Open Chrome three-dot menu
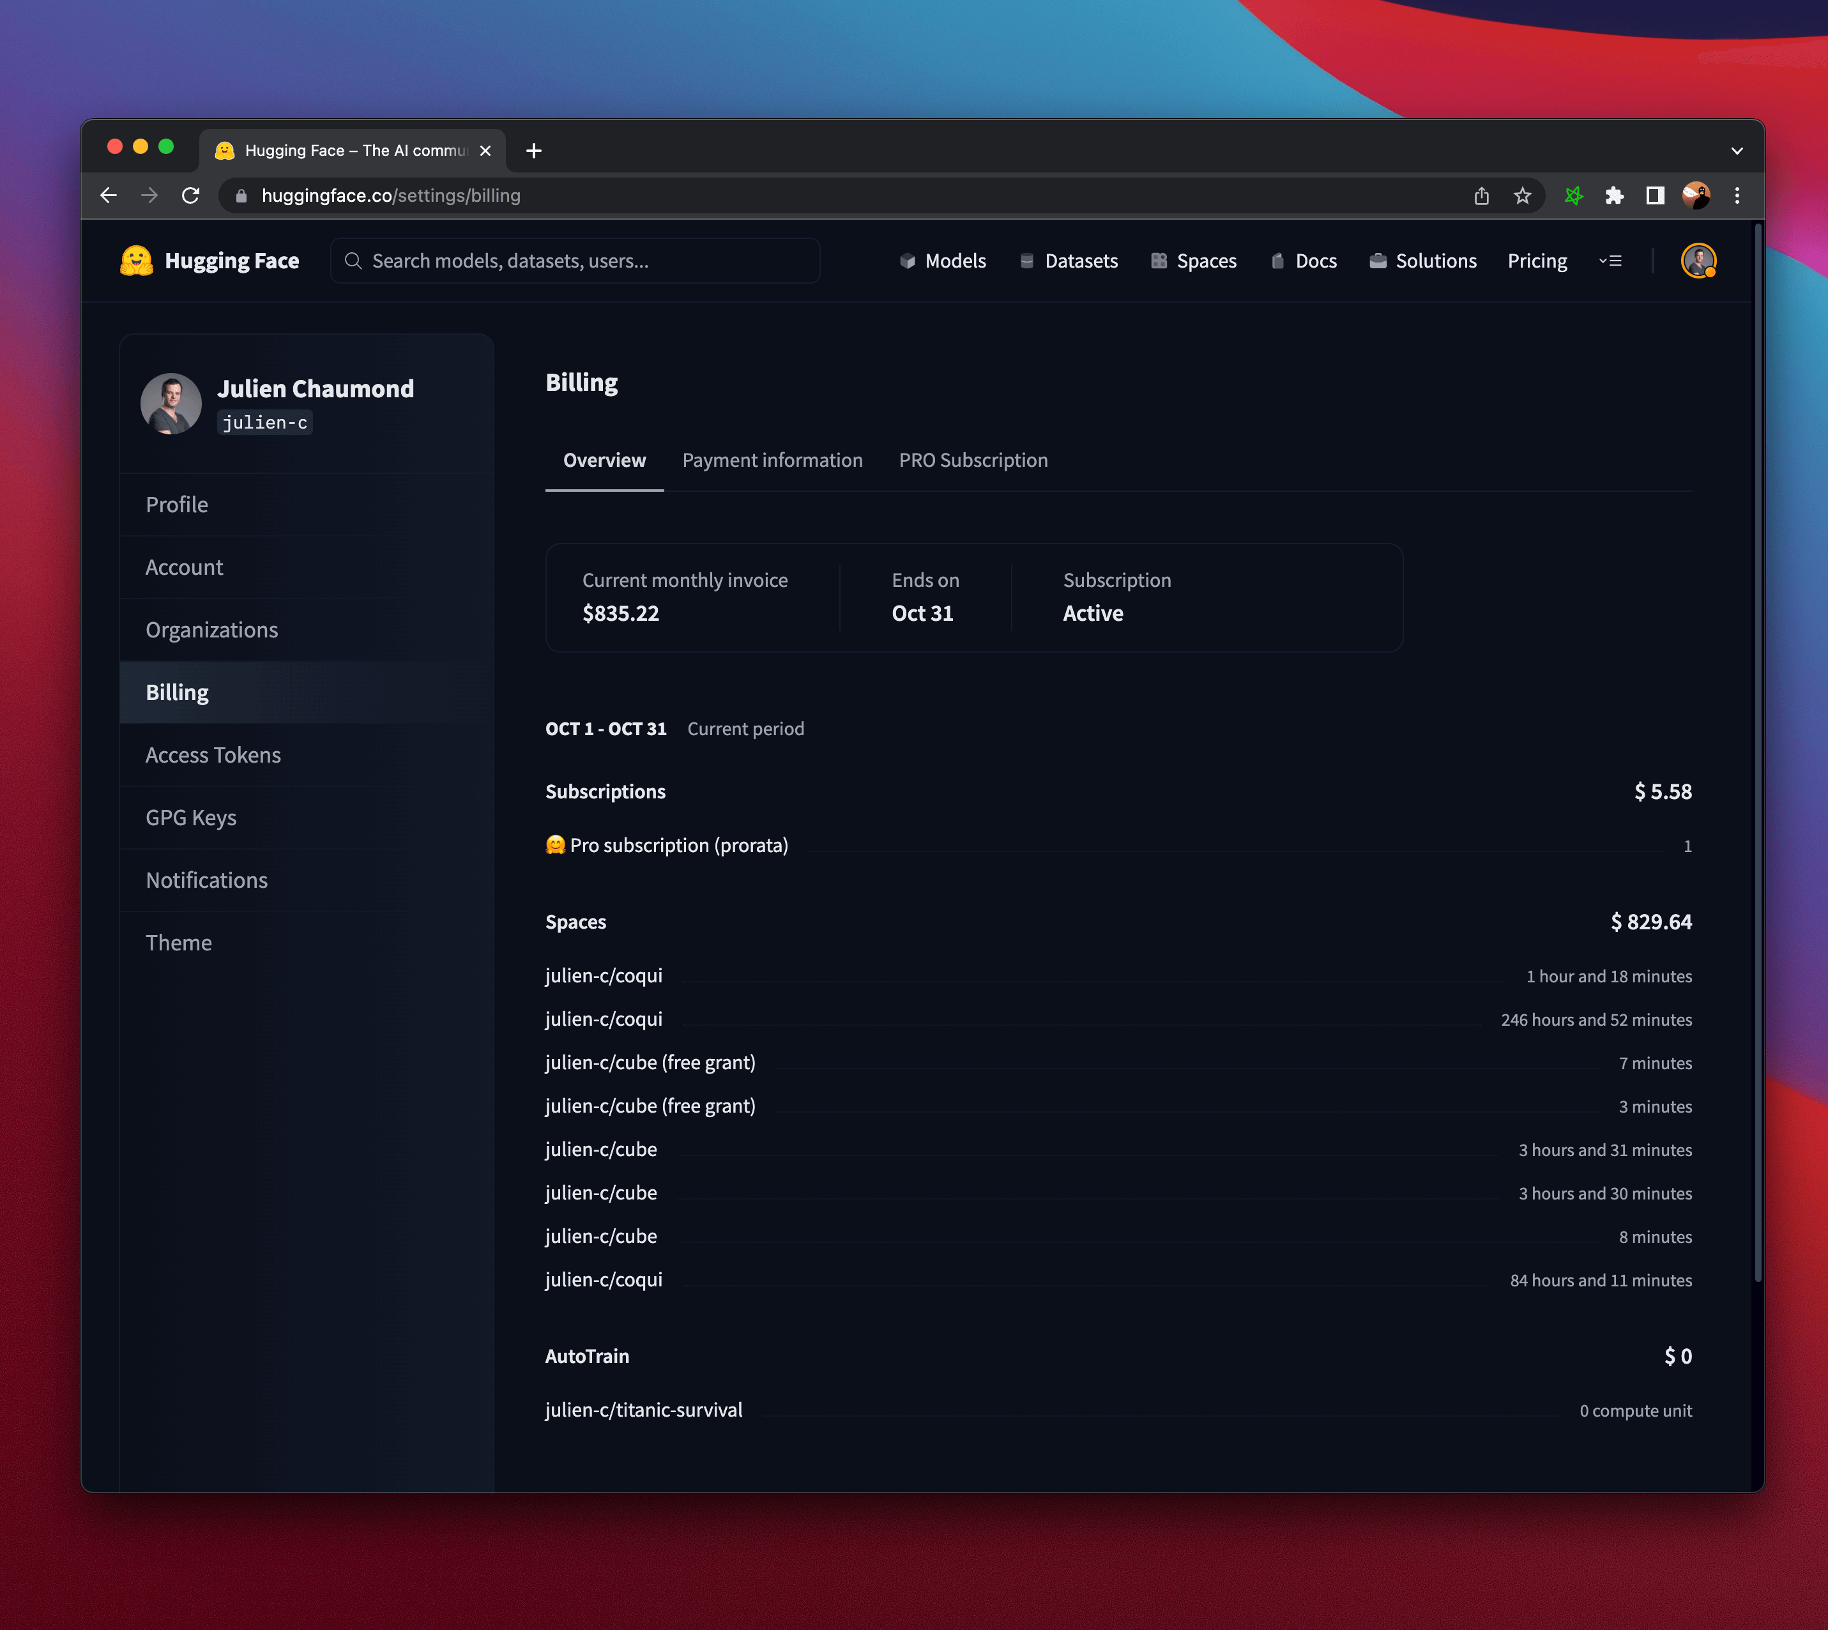The image size is (1828, 1630). point(1737,195)
